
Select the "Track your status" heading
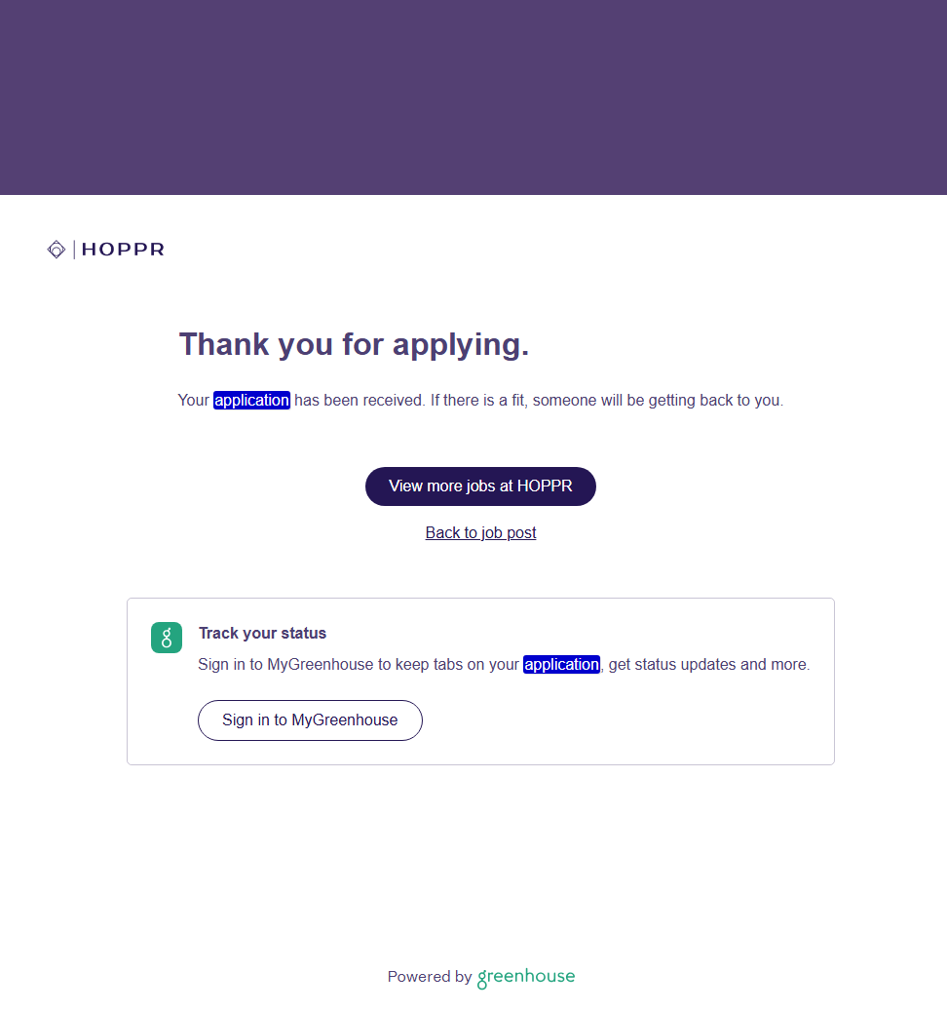point(262,634)
